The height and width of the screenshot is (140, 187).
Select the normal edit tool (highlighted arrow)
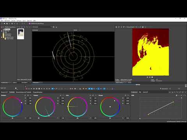[x=52, y=89]
